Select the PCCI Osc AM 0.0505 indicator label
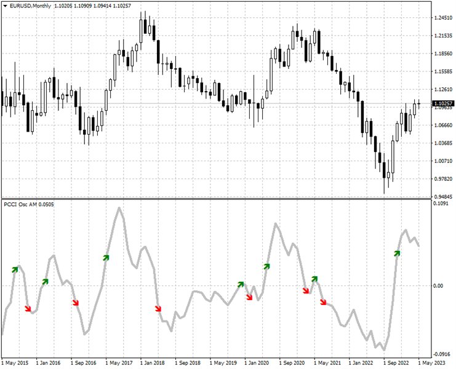This screenshot has width=456, height=369. click(29, 205)
